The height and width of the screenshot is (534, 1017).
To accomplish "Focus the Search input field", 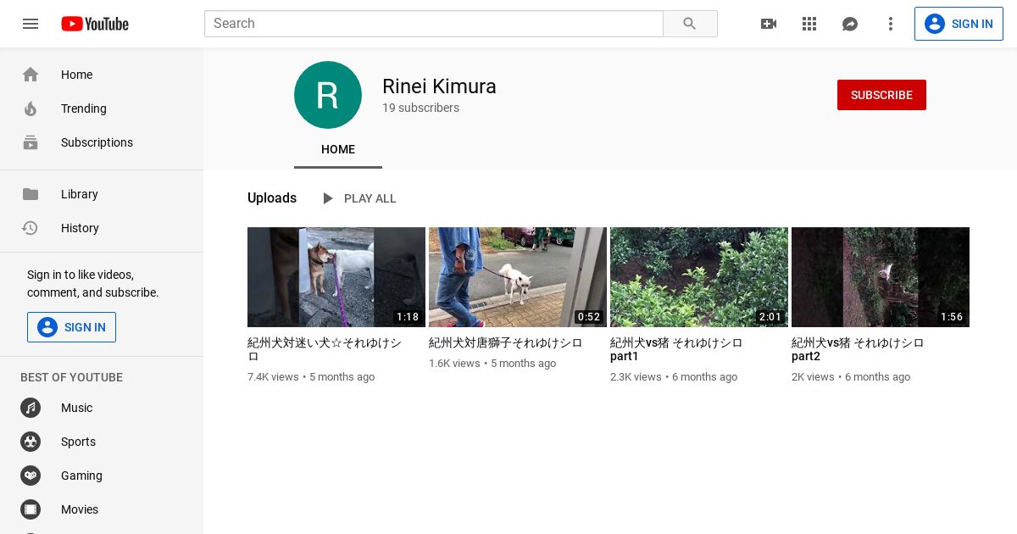I will pyautogui.click(x=434, y=24).
